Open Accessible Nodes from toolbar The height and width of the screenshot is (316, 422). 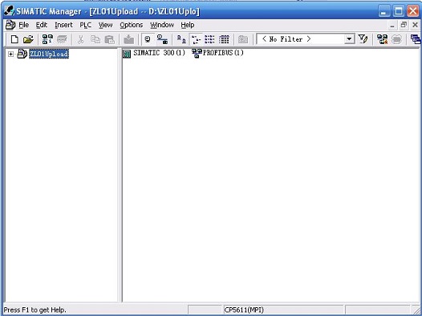[47, 40]
